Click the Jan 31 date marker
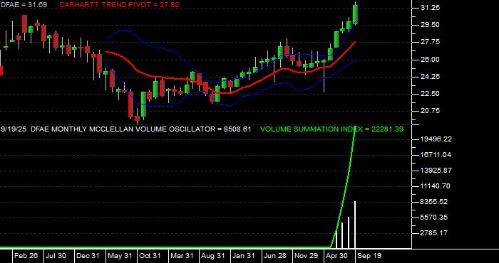499x263 pixels. (x=244, y=256)
